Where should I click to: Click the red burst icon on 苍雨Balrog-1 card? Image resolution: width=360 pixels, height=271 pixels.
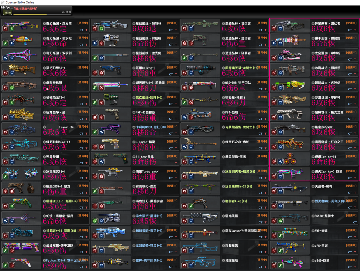point(101,73)
